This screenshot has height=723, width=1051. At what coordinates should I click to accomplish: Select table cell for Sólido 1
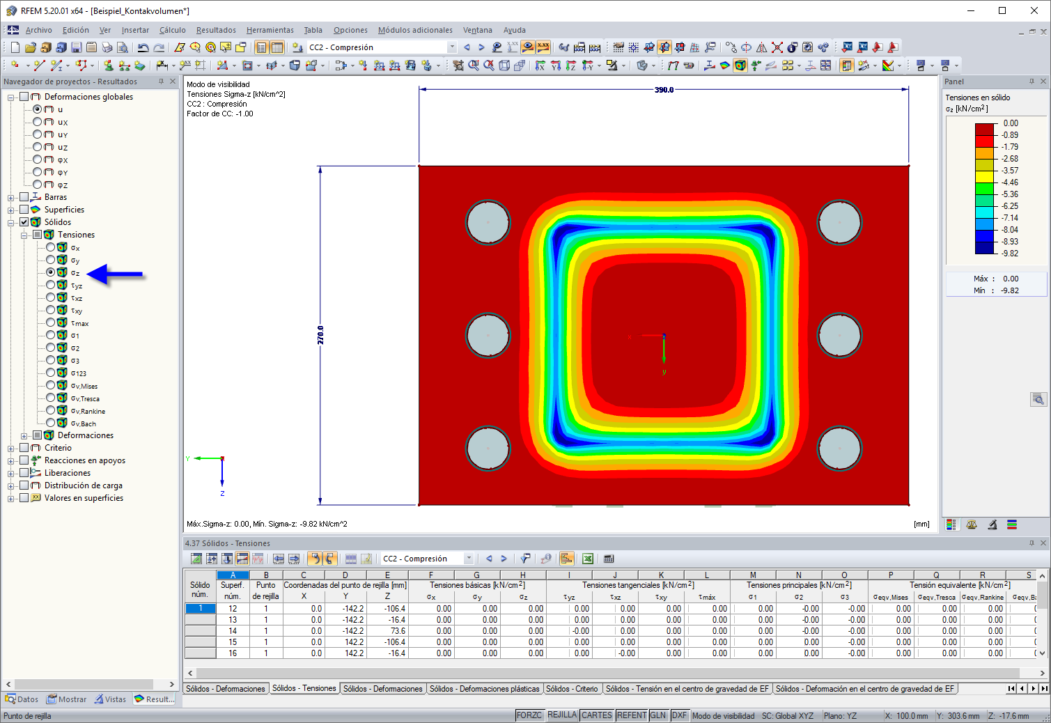[x=201, y=608]
